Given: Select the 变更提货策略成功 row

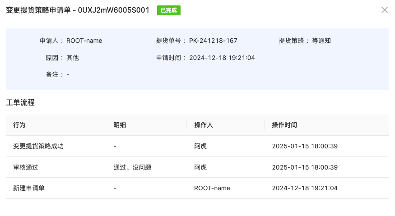Looking at the screenshot, I should tap(38, 146).
